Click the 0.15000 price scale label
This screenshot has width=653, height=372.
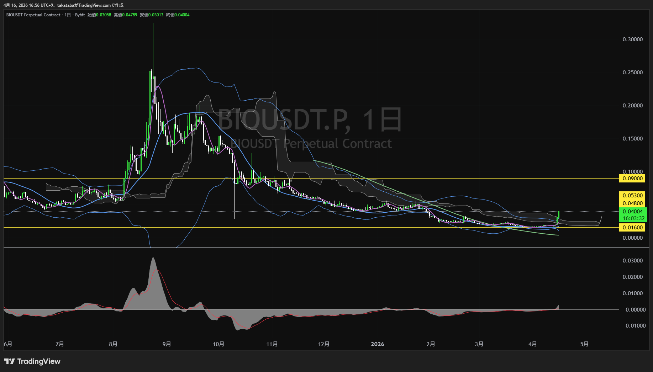[632, 139]
